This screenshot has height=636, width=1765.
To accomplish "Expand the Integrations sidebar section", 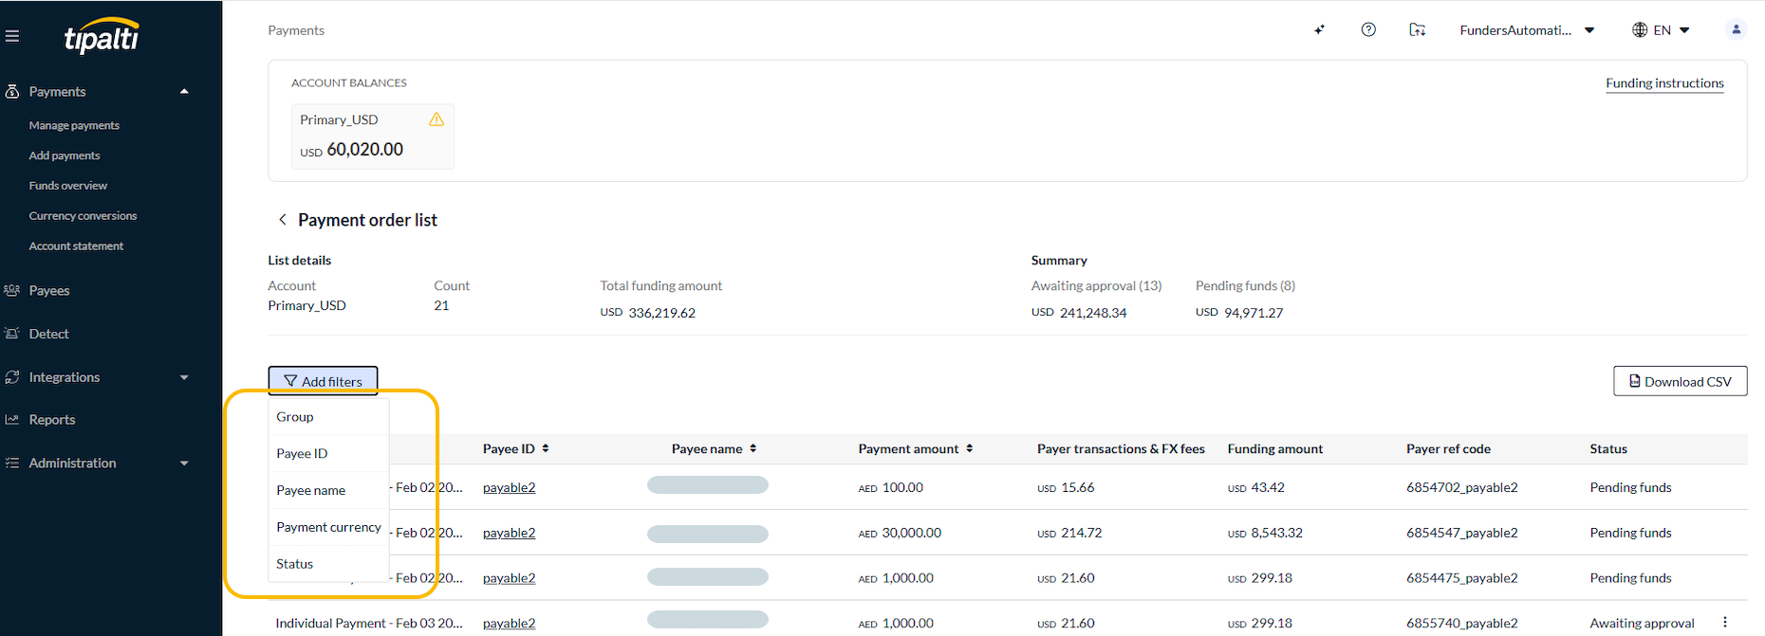I will click(x=184, y=377).
